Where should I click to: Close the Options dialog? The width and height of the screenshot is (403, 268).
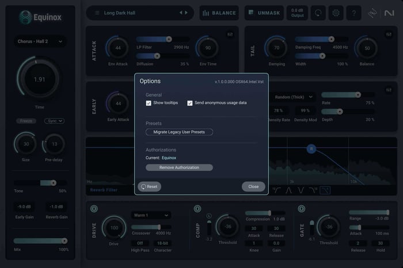coord(253,187)
